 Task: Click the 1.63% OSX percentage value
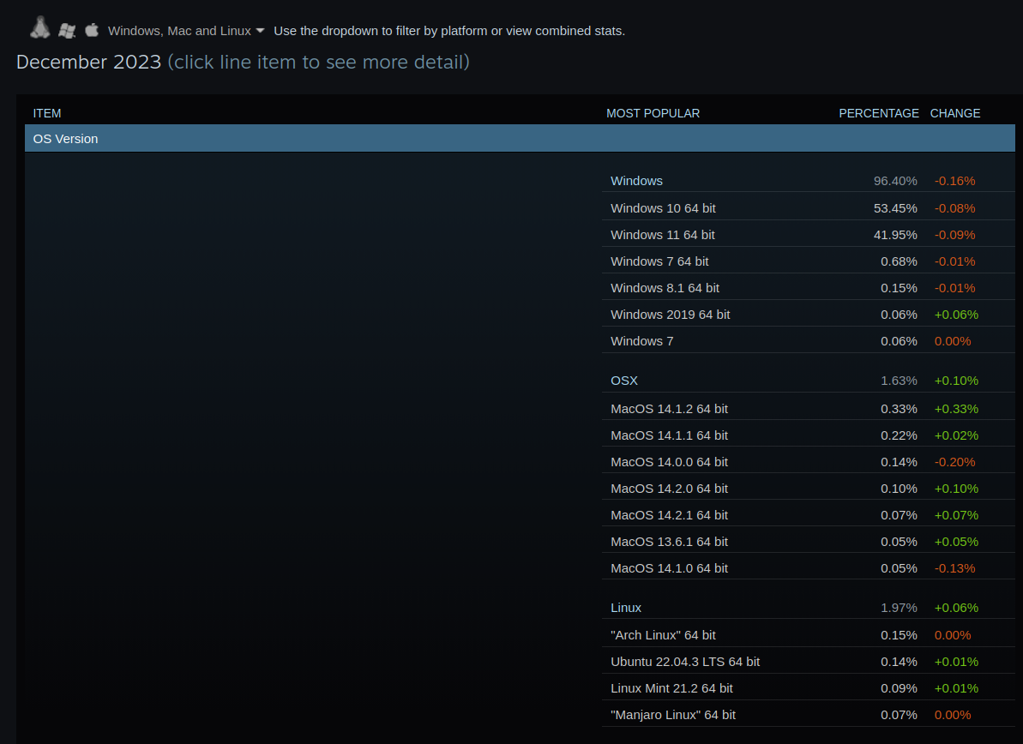pyautogui.click(x=899, y=381)
